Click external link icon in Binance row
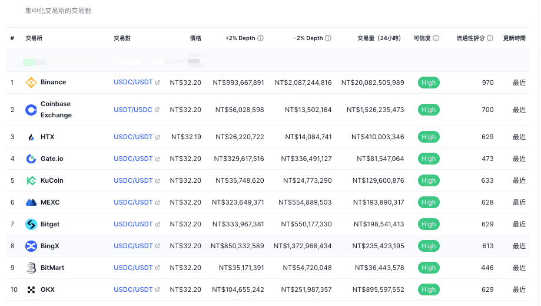The height and width of the screenshot is (306, 541). click(x=157, y=83)
